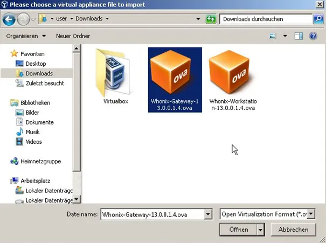This screenshot has width=326, height=243.
Task: Open the Videos library
Action: pos(34,142)
